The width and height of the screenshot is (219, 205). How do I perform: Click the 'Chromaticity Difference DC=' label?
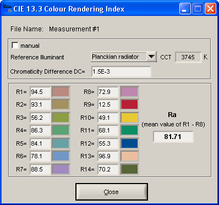tap(47, 71)
